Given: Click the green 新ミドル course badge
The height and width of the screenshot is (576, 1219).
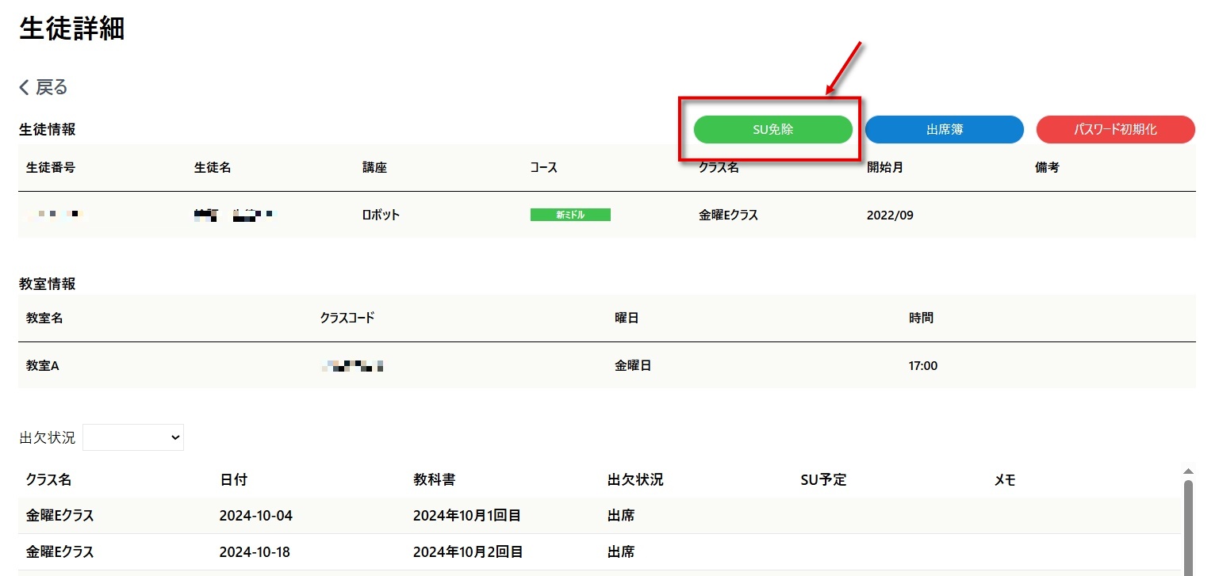Looking at the screenshot, I should [x=570, y=215].
